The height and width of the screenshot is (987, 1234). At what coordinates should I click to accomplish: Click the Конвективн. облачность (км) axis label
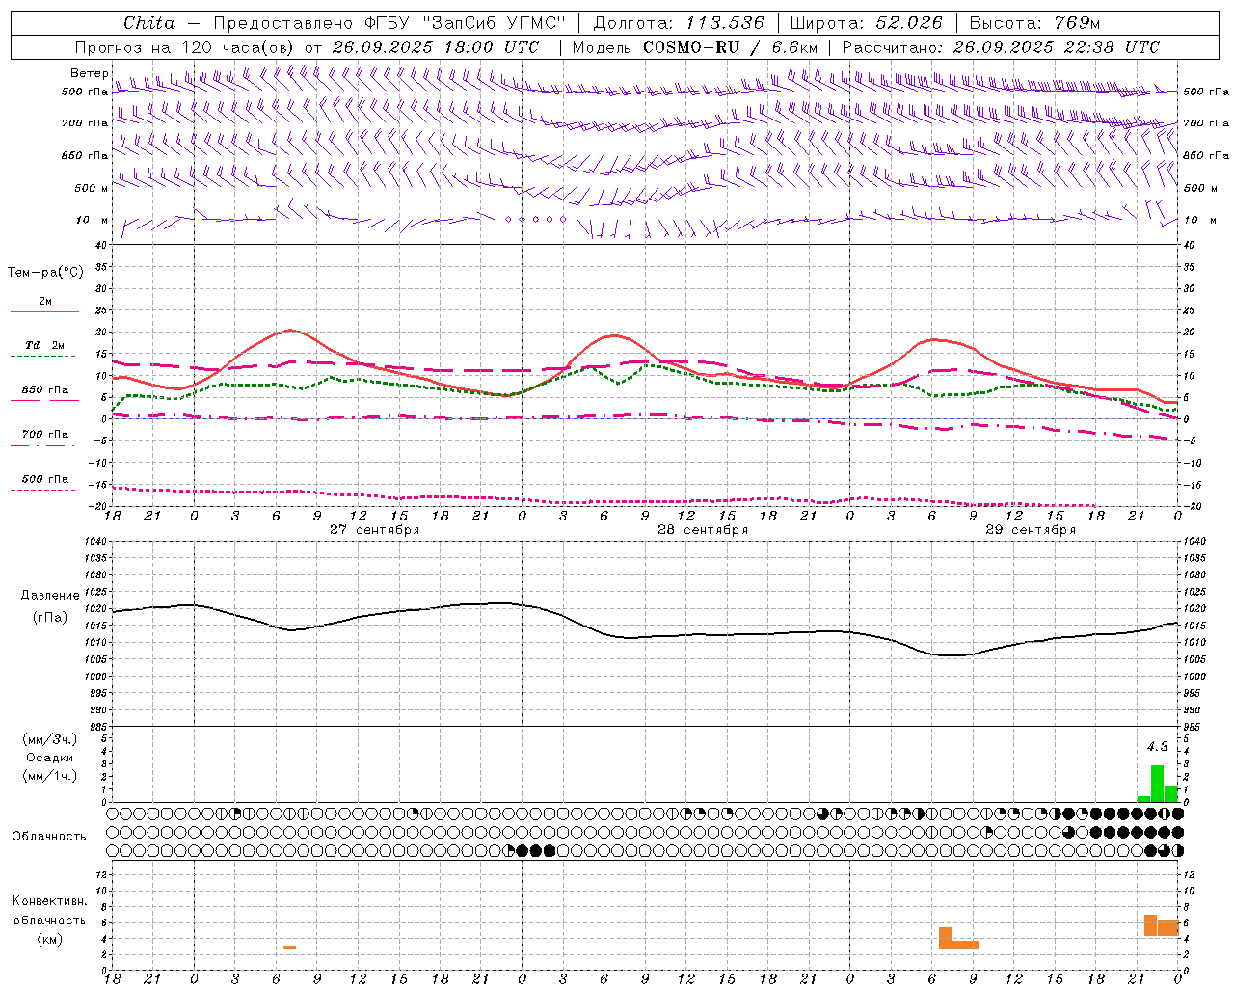49,920
